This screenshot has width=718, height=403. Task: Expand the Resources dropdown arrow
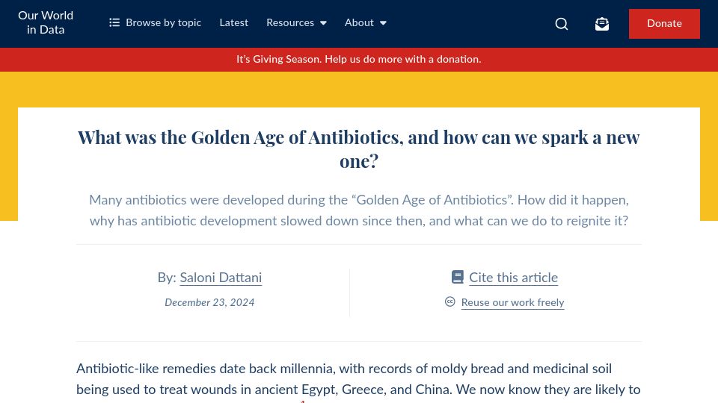323,23
